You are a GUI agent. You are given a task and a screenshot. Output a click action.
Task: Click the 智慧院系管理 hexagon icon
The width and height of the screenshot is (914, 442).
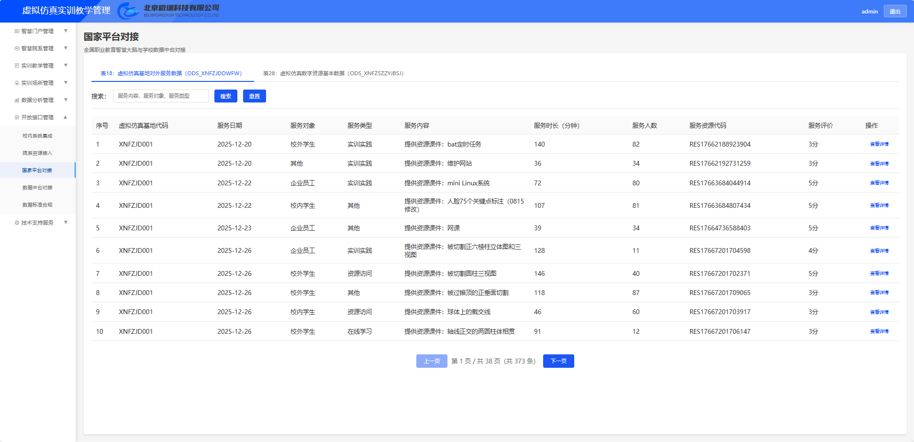click(17, 48)
